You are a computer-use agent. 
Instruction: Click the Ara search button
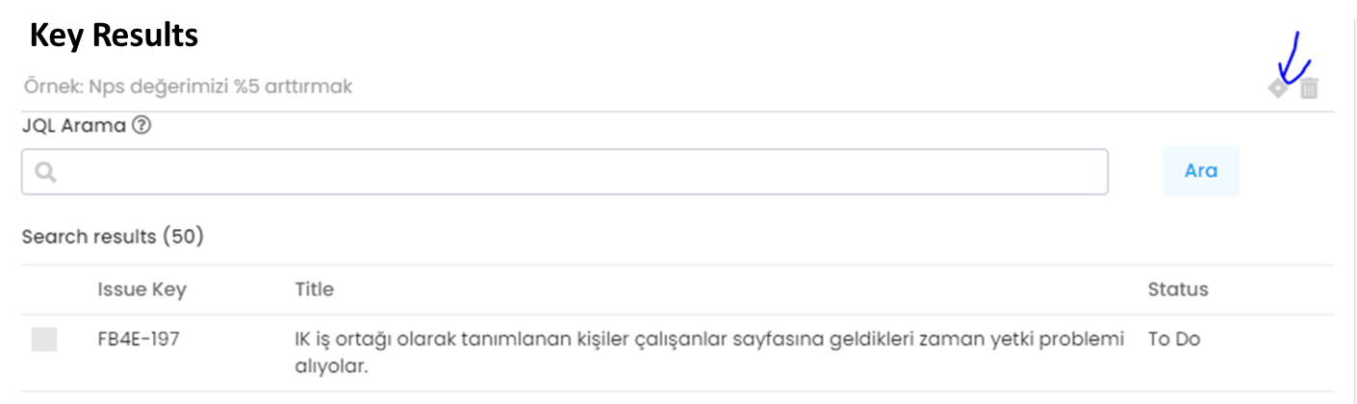pyautogui.click(x=1201, y=171)
